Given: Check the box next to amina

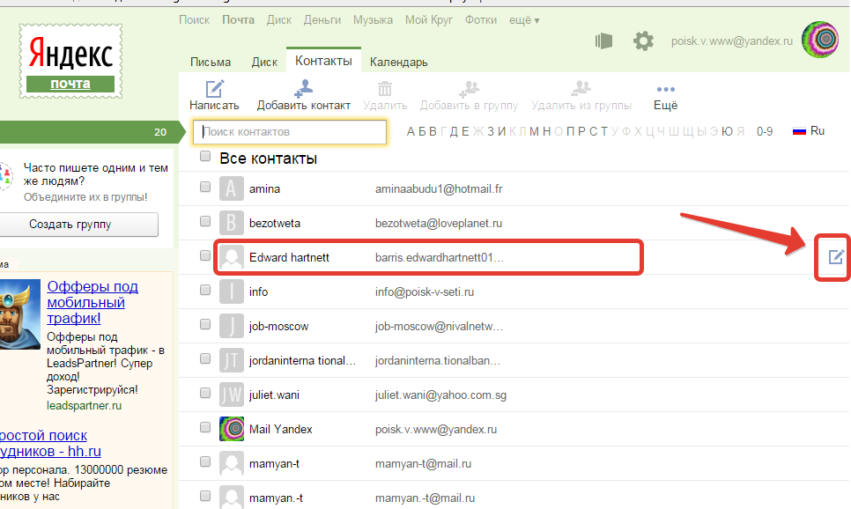Looking at the screenshot, I should point(205,188).
